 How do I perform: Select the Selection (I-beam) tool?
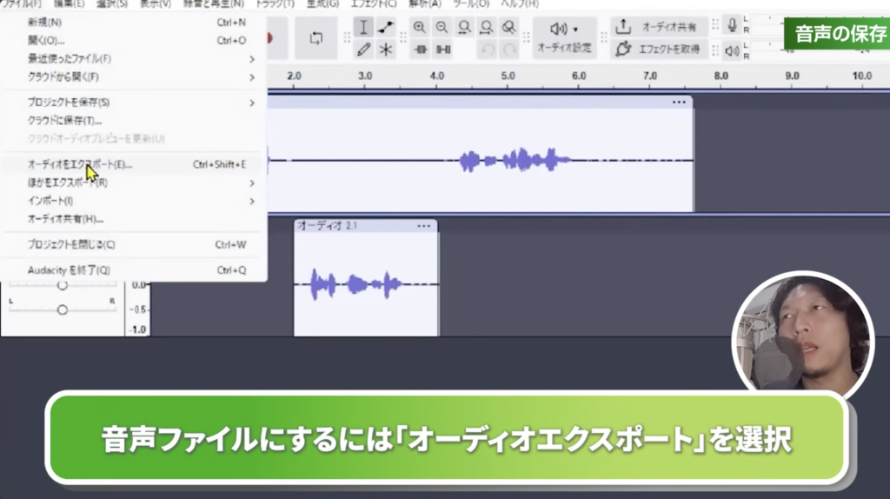tap(364, 27)
